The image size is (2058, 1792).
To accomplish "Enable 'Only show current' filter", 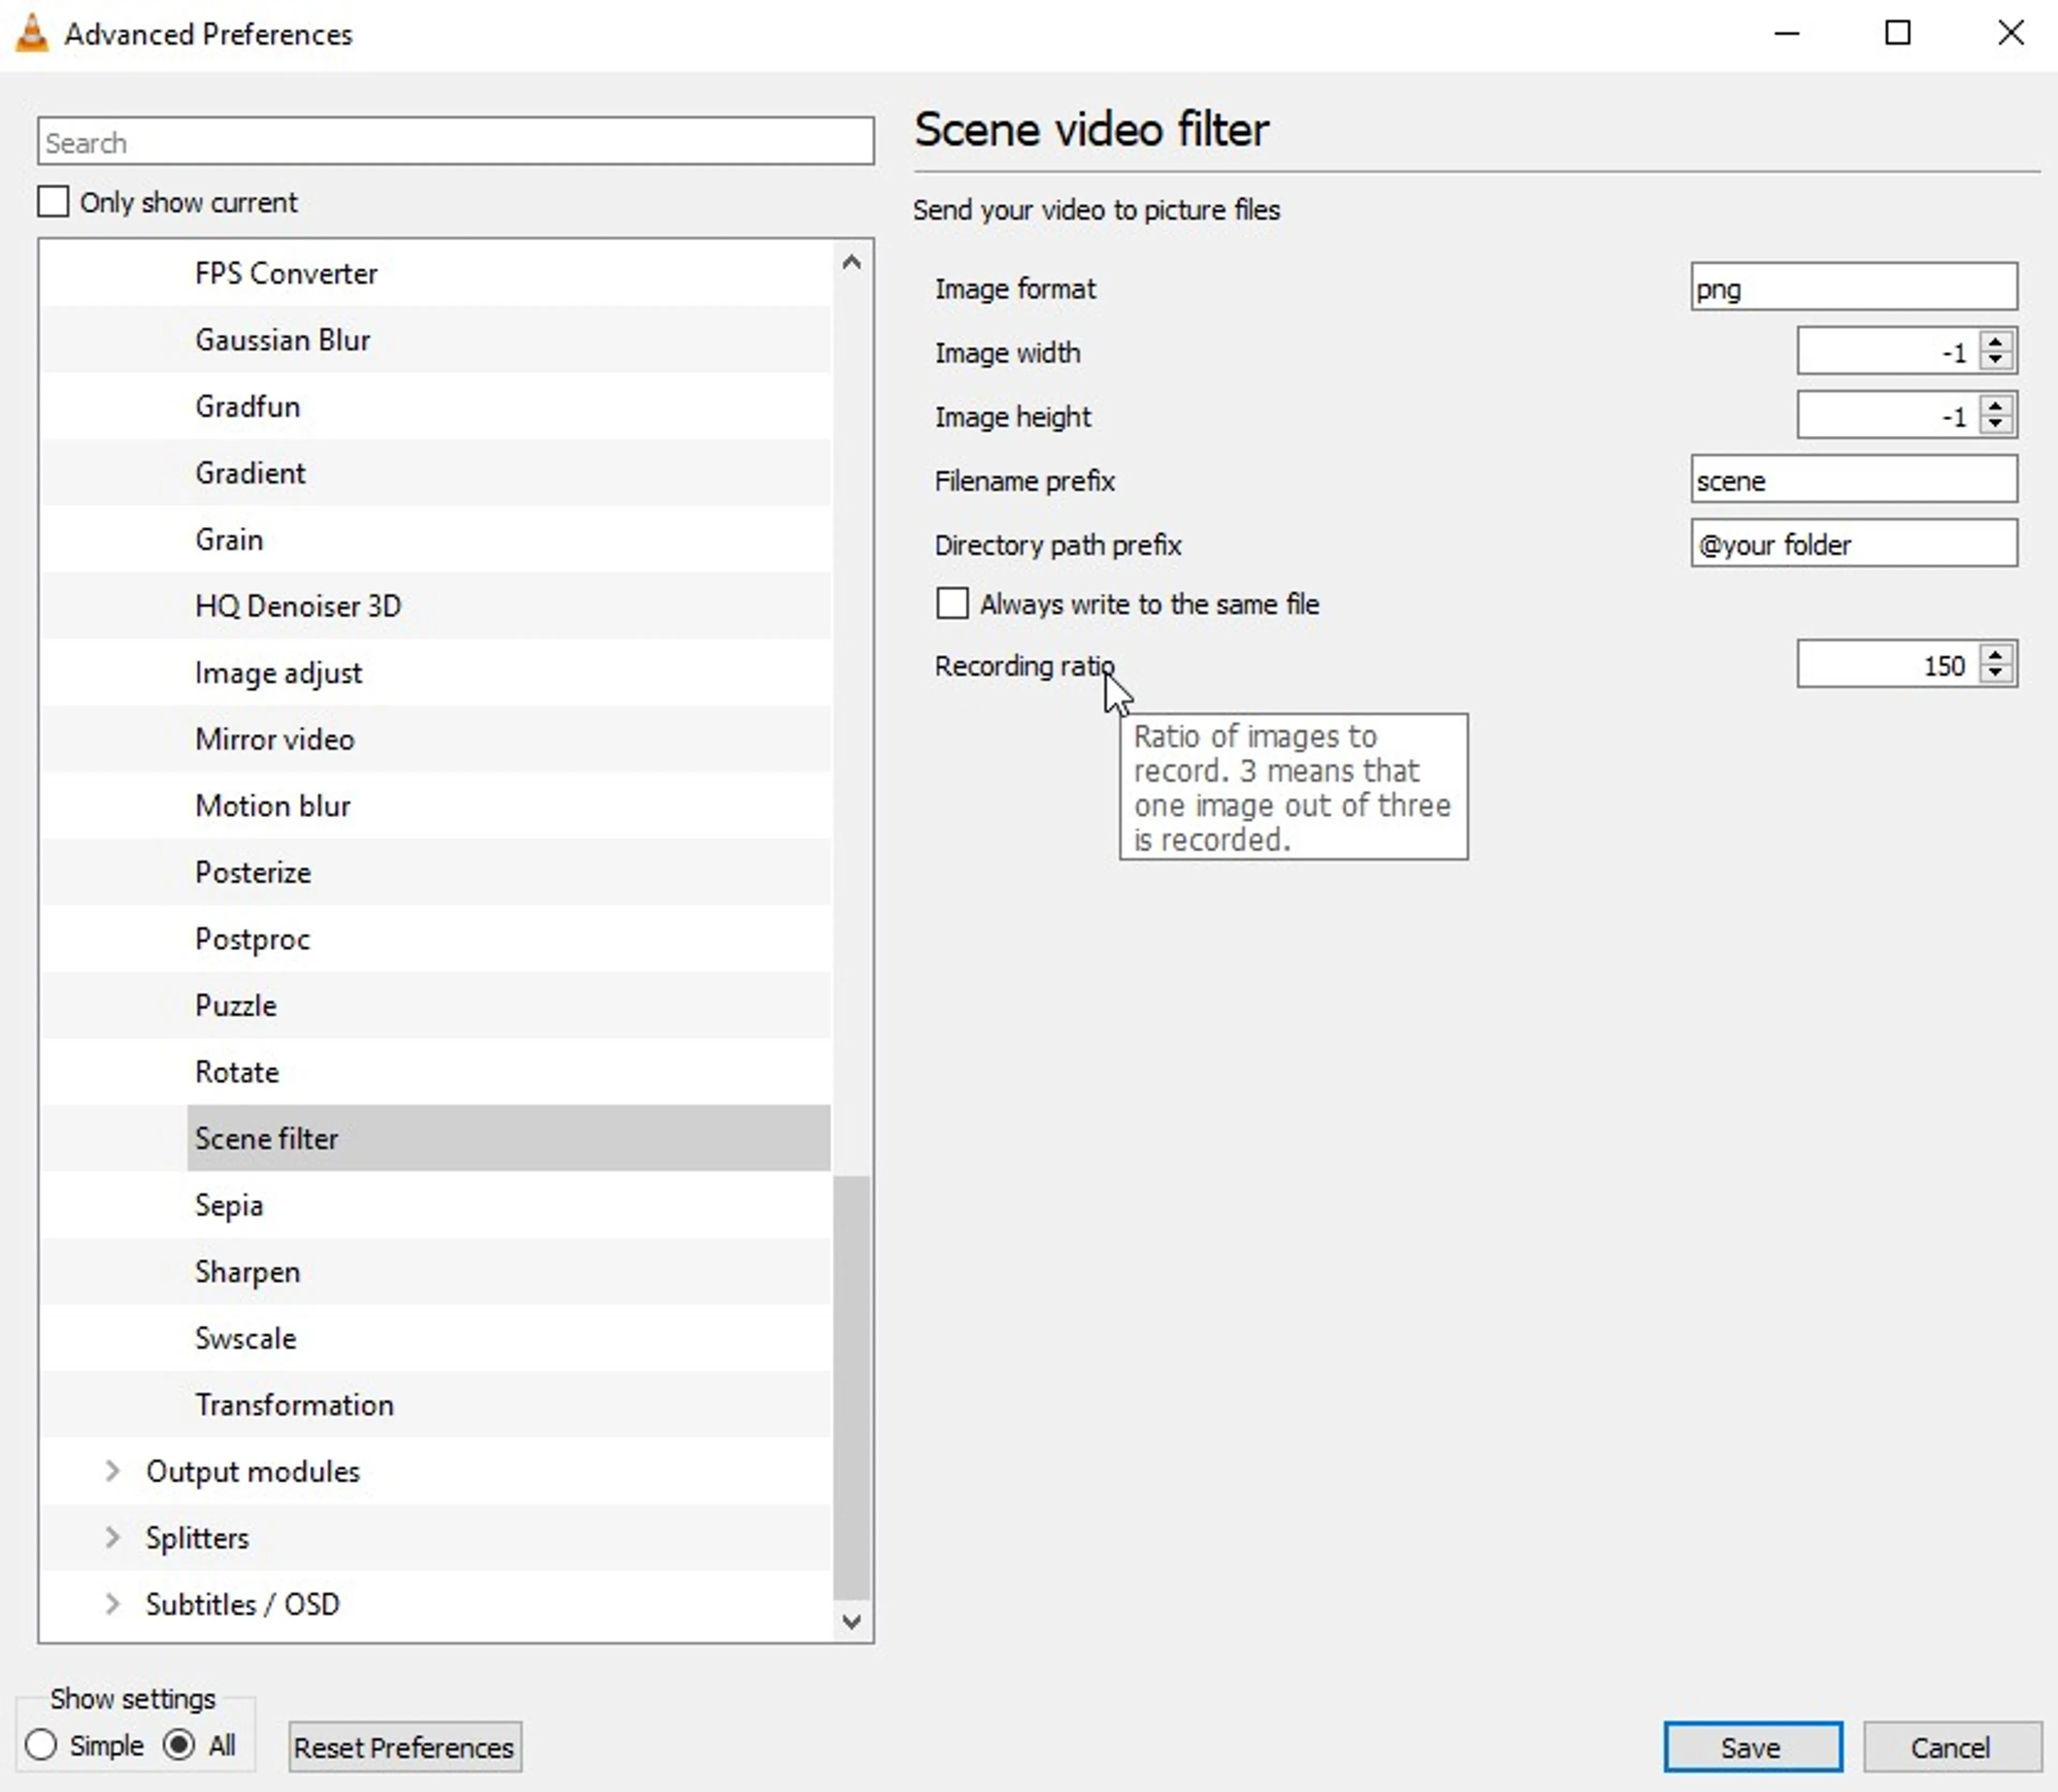I will [53, 201].
